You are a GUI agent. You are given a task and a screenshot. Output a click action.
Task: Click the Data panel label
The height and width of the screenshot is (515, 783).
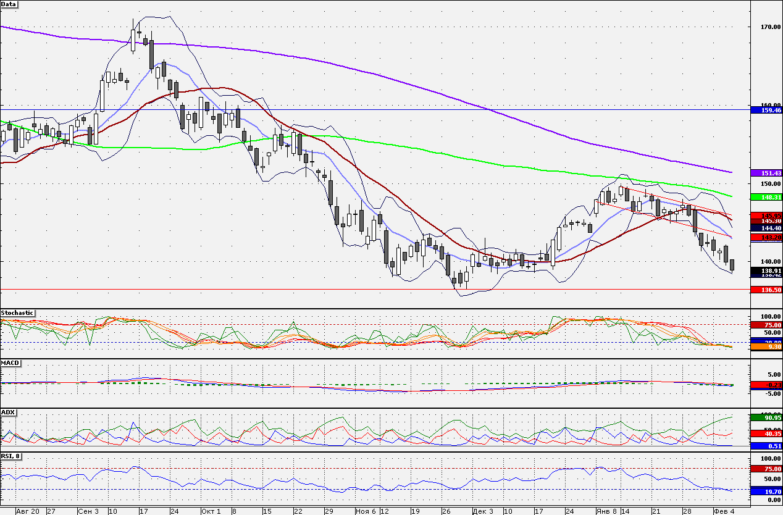(x=9, y=4)
